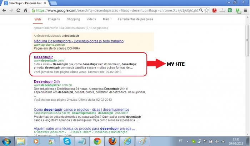Click the volume speaker tray icon

[x=217, y=141]
